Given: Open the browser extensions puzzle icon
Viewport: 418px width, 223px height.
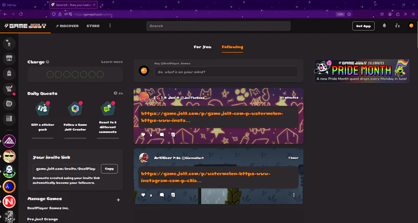Looking at the screenshot, I should [398, 14].
